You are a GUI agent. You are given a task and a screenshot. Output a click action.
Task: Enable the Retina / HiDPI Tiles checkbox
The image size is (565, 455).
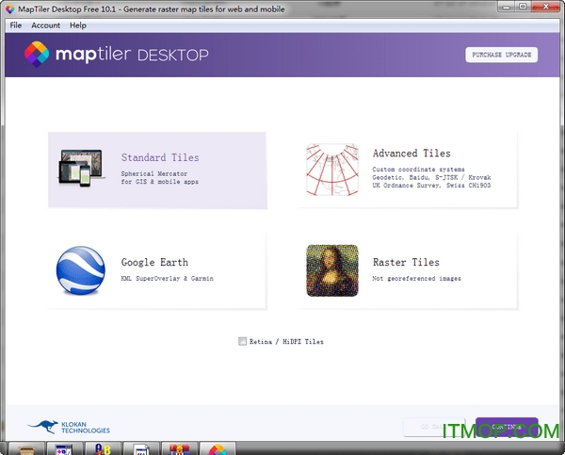click(243, 341)
